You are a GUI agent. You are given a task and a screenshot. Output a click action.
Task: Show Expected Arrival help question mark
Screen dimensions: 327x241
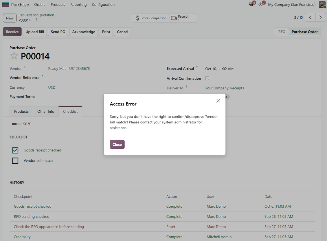[x=197, y=67]
